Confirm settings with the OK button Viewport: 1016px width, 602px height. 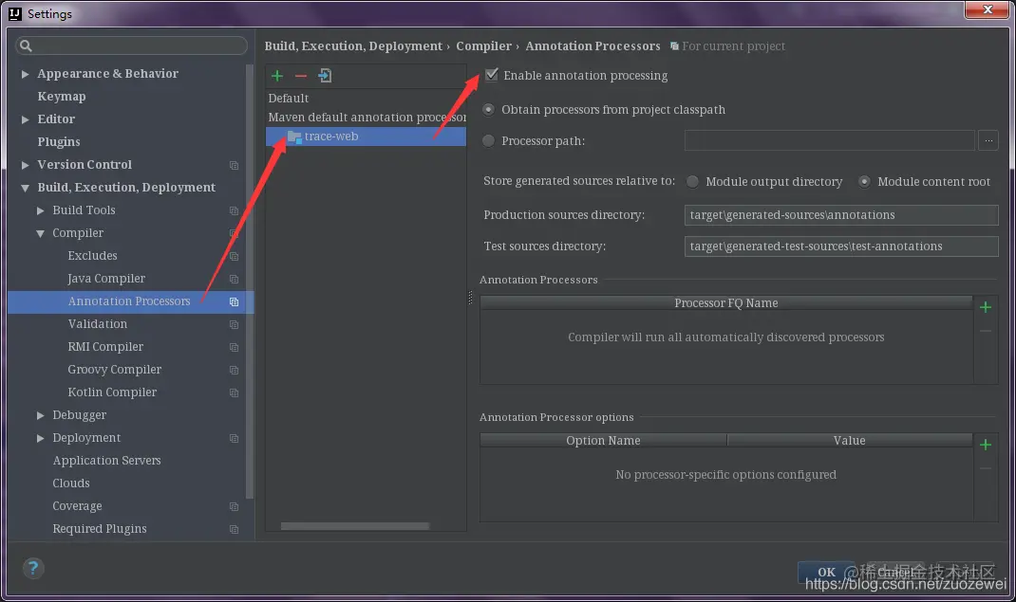pyautogui.click(x=826, y=573)
